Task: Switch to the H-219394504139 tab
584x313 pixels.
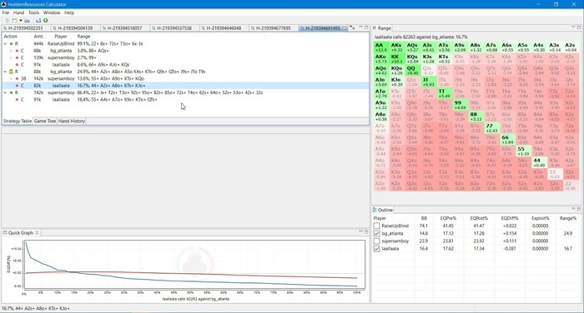Action: click(x=75, y=27)
